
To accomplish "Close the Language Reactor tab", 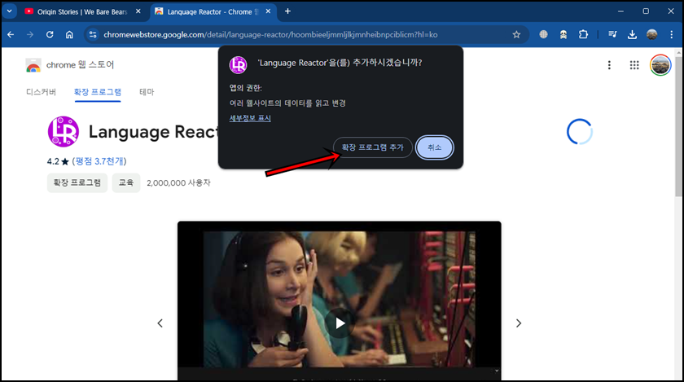I will click(268, 11).
